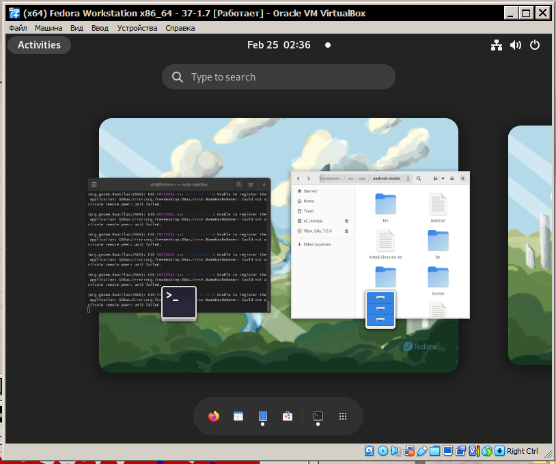
Task: Go back in Files window
Action: tap(298, 179)
